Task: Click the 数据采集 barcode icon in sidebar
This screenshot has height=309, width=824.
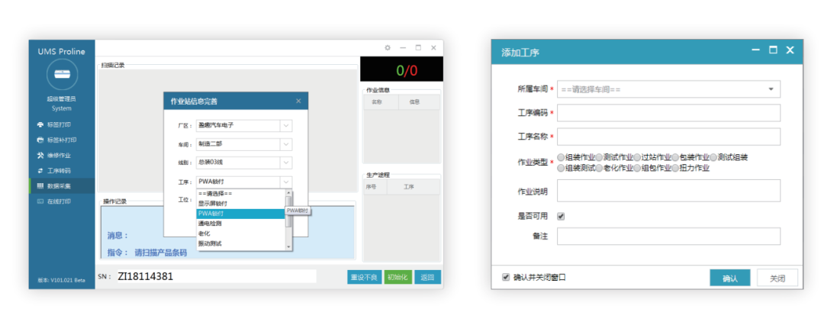Action: [40, 186]
